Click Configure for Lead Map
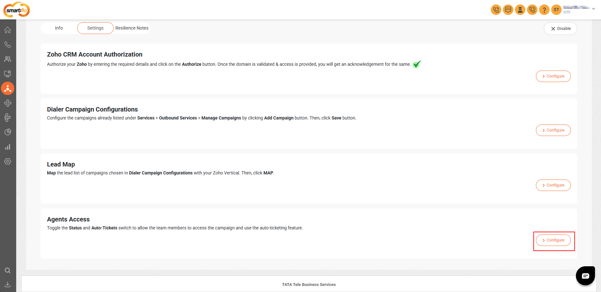This screenshot has height=292, width=601. pyautogui.click(x=553, y=185)
